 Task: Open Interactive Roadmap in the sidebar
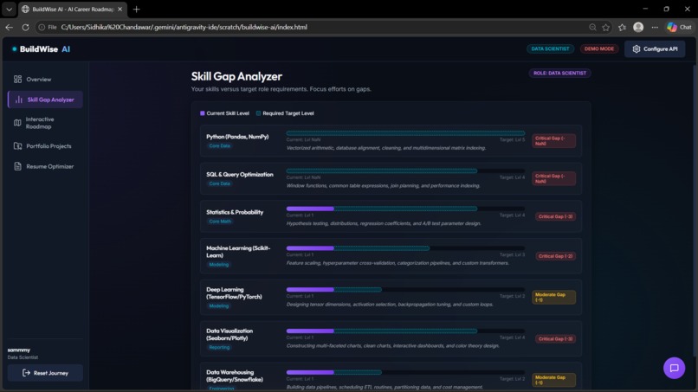pos(45,123)
